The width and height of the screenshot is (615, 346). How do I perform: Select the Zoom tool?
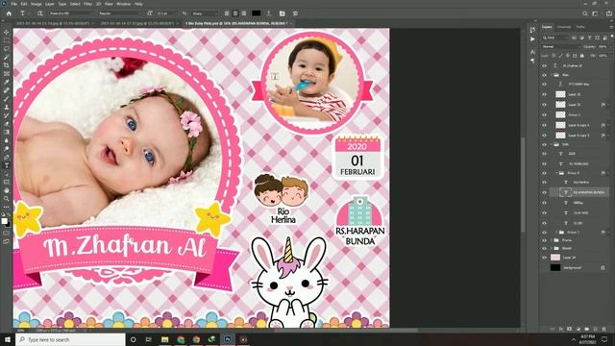7,199
